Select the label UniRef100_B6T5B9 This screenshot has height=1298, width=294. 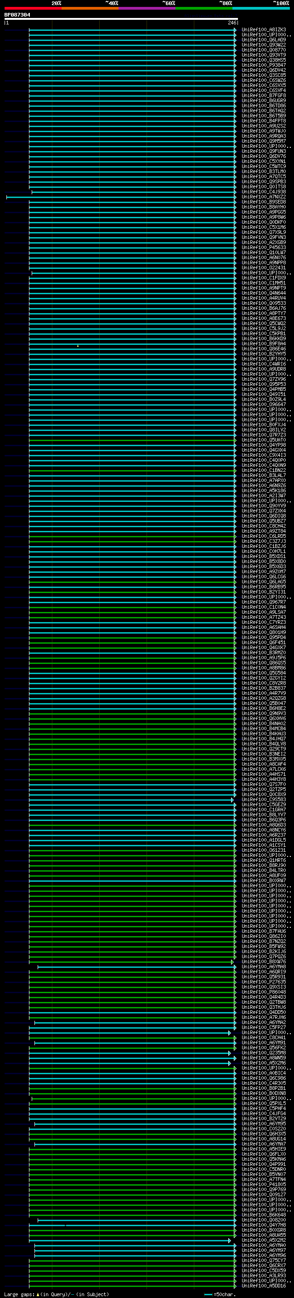click(264, 116)
